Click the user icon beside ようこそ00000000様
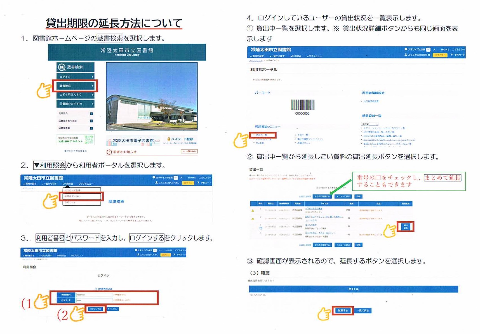480x334 pixels. tap(406, 55)
